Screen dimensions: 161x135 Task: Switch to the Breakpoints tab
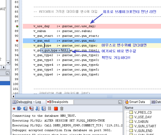tap(58, 102)
